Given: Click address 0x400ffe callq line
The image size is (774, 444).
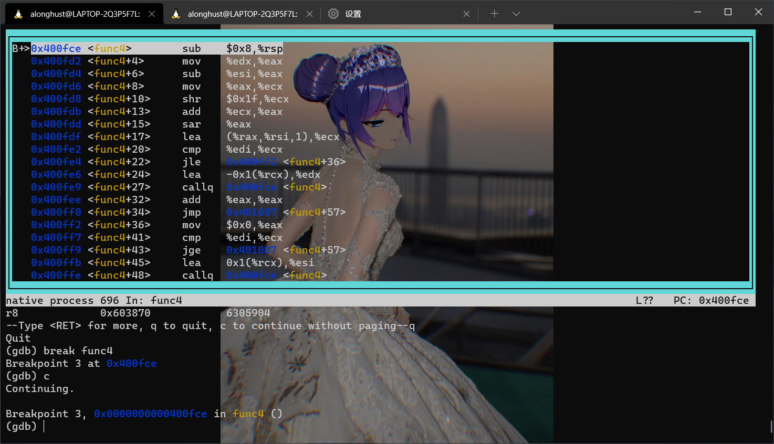Looking at the screenshot, I should 56,275.
